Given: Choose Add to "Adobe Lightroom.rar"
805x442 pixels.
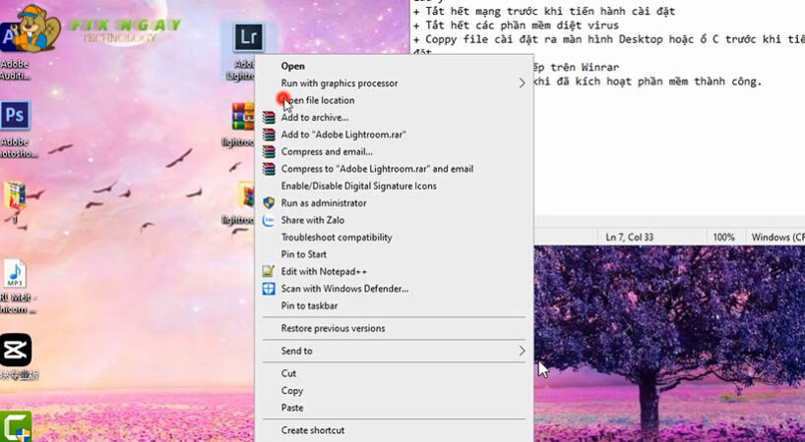Looking at the screenshot, I should point(395,135).
